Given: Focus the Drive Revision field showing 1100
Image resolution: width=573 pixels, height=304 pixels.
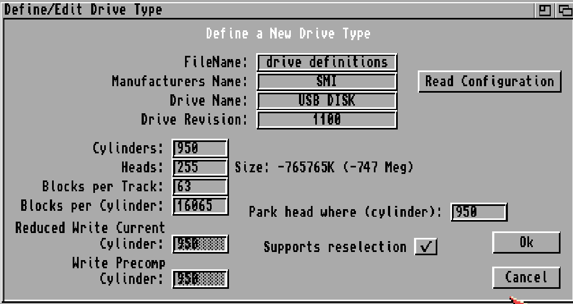Looking at the screenshot, I should [x=327, y=120].
